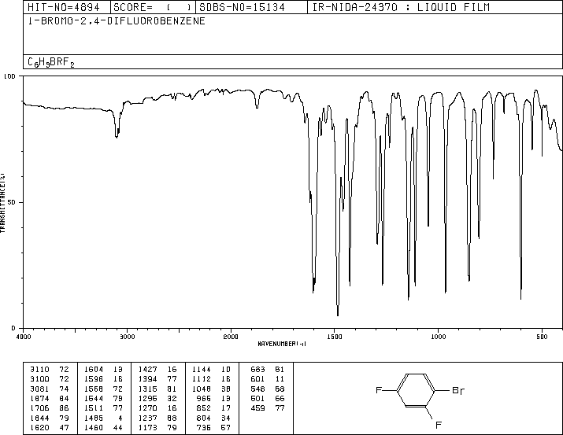Click the IR-NIDA-24370 LIQUID FILM label
Screen dimensions: 563x435
pyautogui.click(x=401, y=7)
